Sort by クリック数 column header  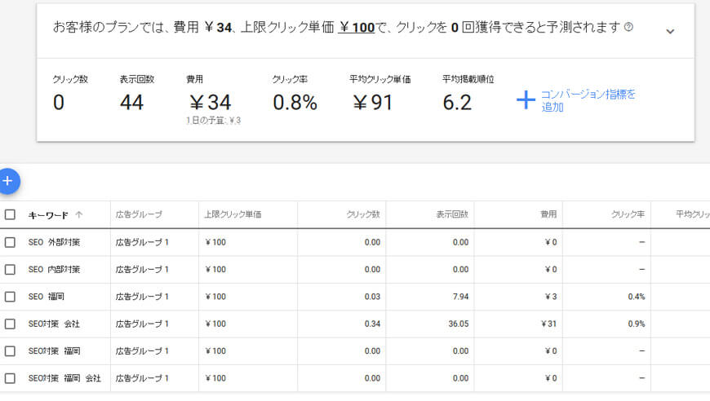point(363,215)
